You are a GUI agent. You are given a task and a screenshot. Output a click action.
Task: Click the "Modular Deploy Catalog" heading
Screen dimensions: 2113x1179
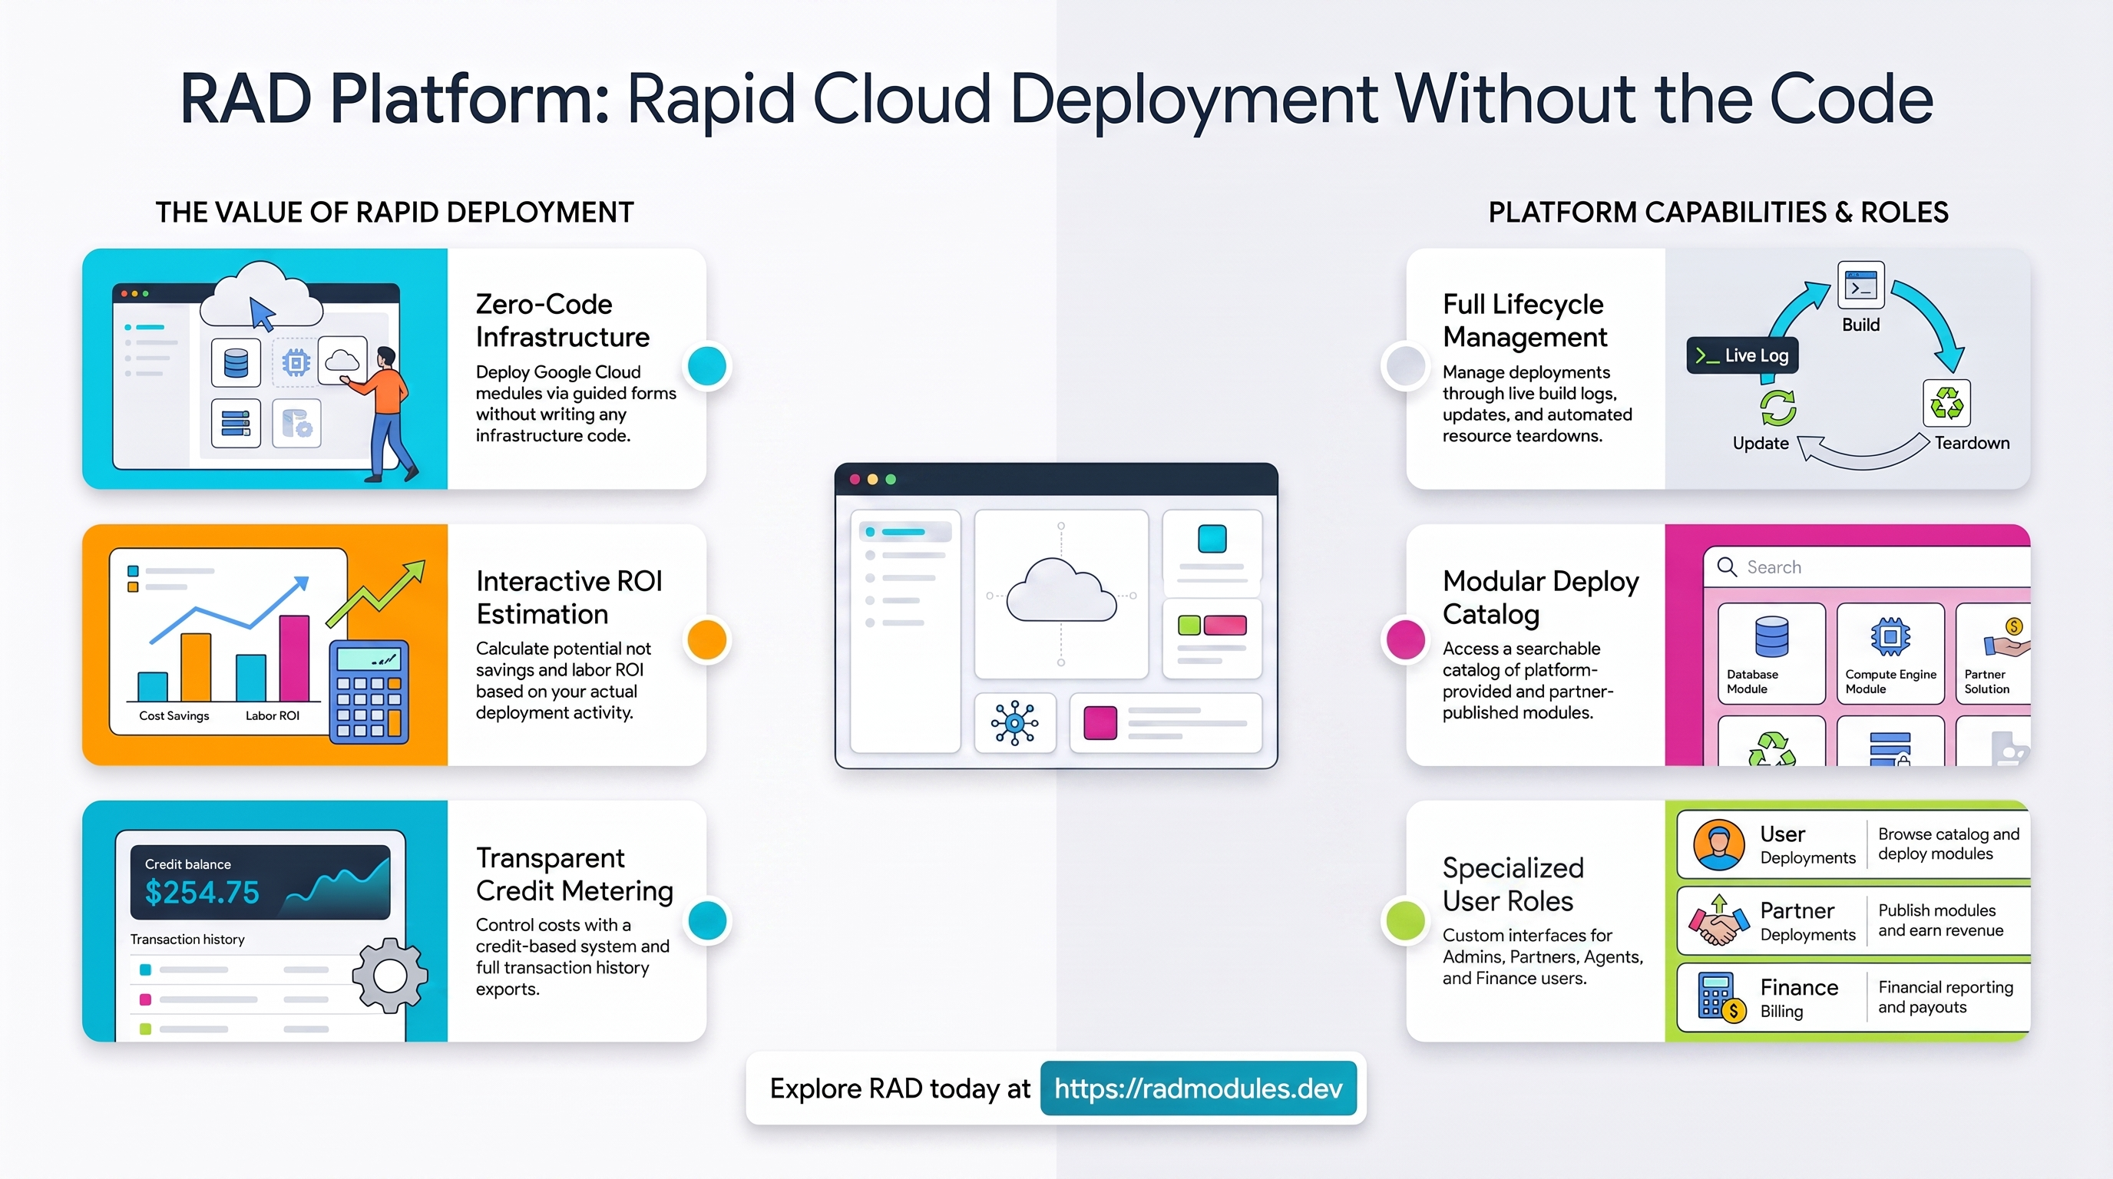tap(1540, 598)
